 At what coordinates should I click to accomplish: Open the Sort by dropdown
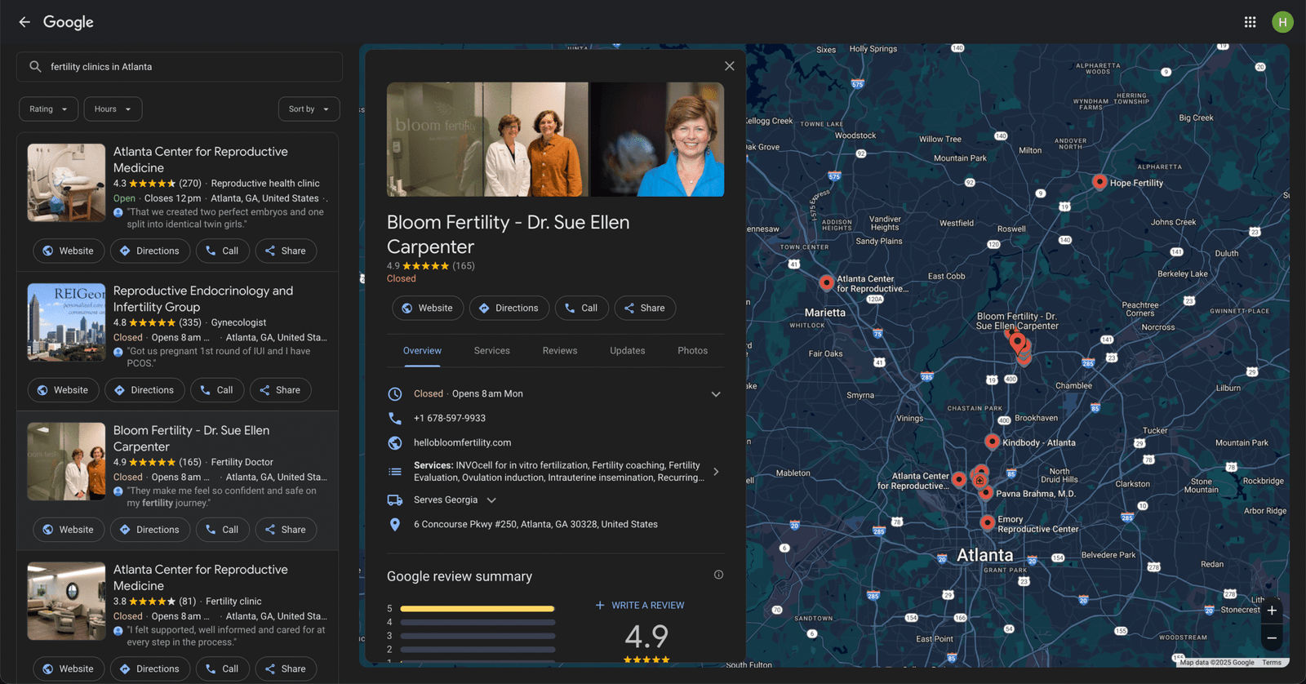coord(309,109)
